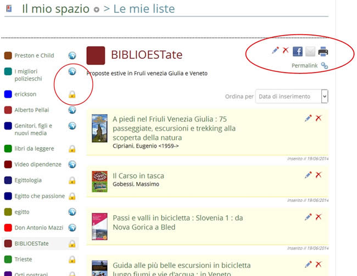Share the list via Facebook icon
Viewport: 357px width, 276px height.
(x=297, y=52)
